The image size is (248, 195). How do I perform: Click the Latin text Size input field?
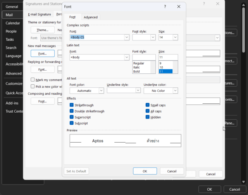tap(168, 57)
